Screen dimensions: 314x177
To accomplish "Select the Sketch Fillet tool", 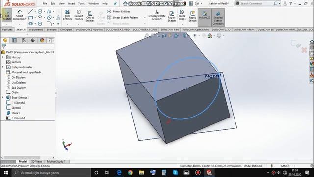I will (x=49, y=24).
